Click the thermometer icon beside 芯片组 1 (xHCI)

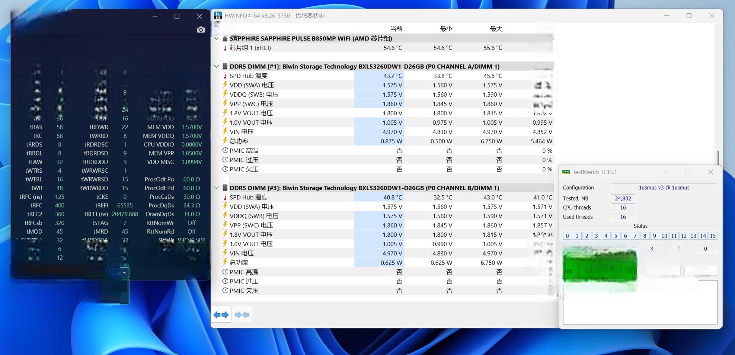tap(225, 48)
